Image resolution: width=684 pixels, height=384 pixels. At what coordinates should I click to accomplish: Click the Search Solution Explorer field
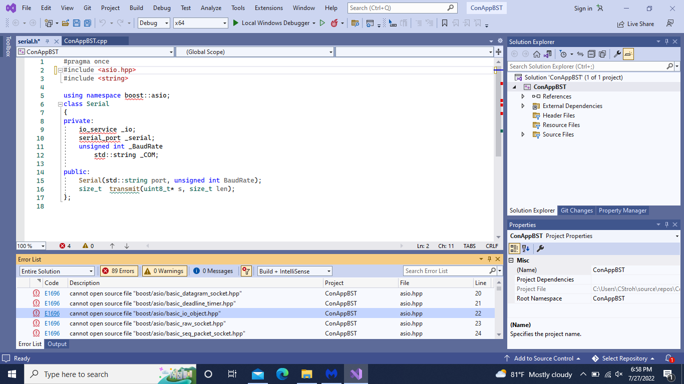[x=590, y=66]
